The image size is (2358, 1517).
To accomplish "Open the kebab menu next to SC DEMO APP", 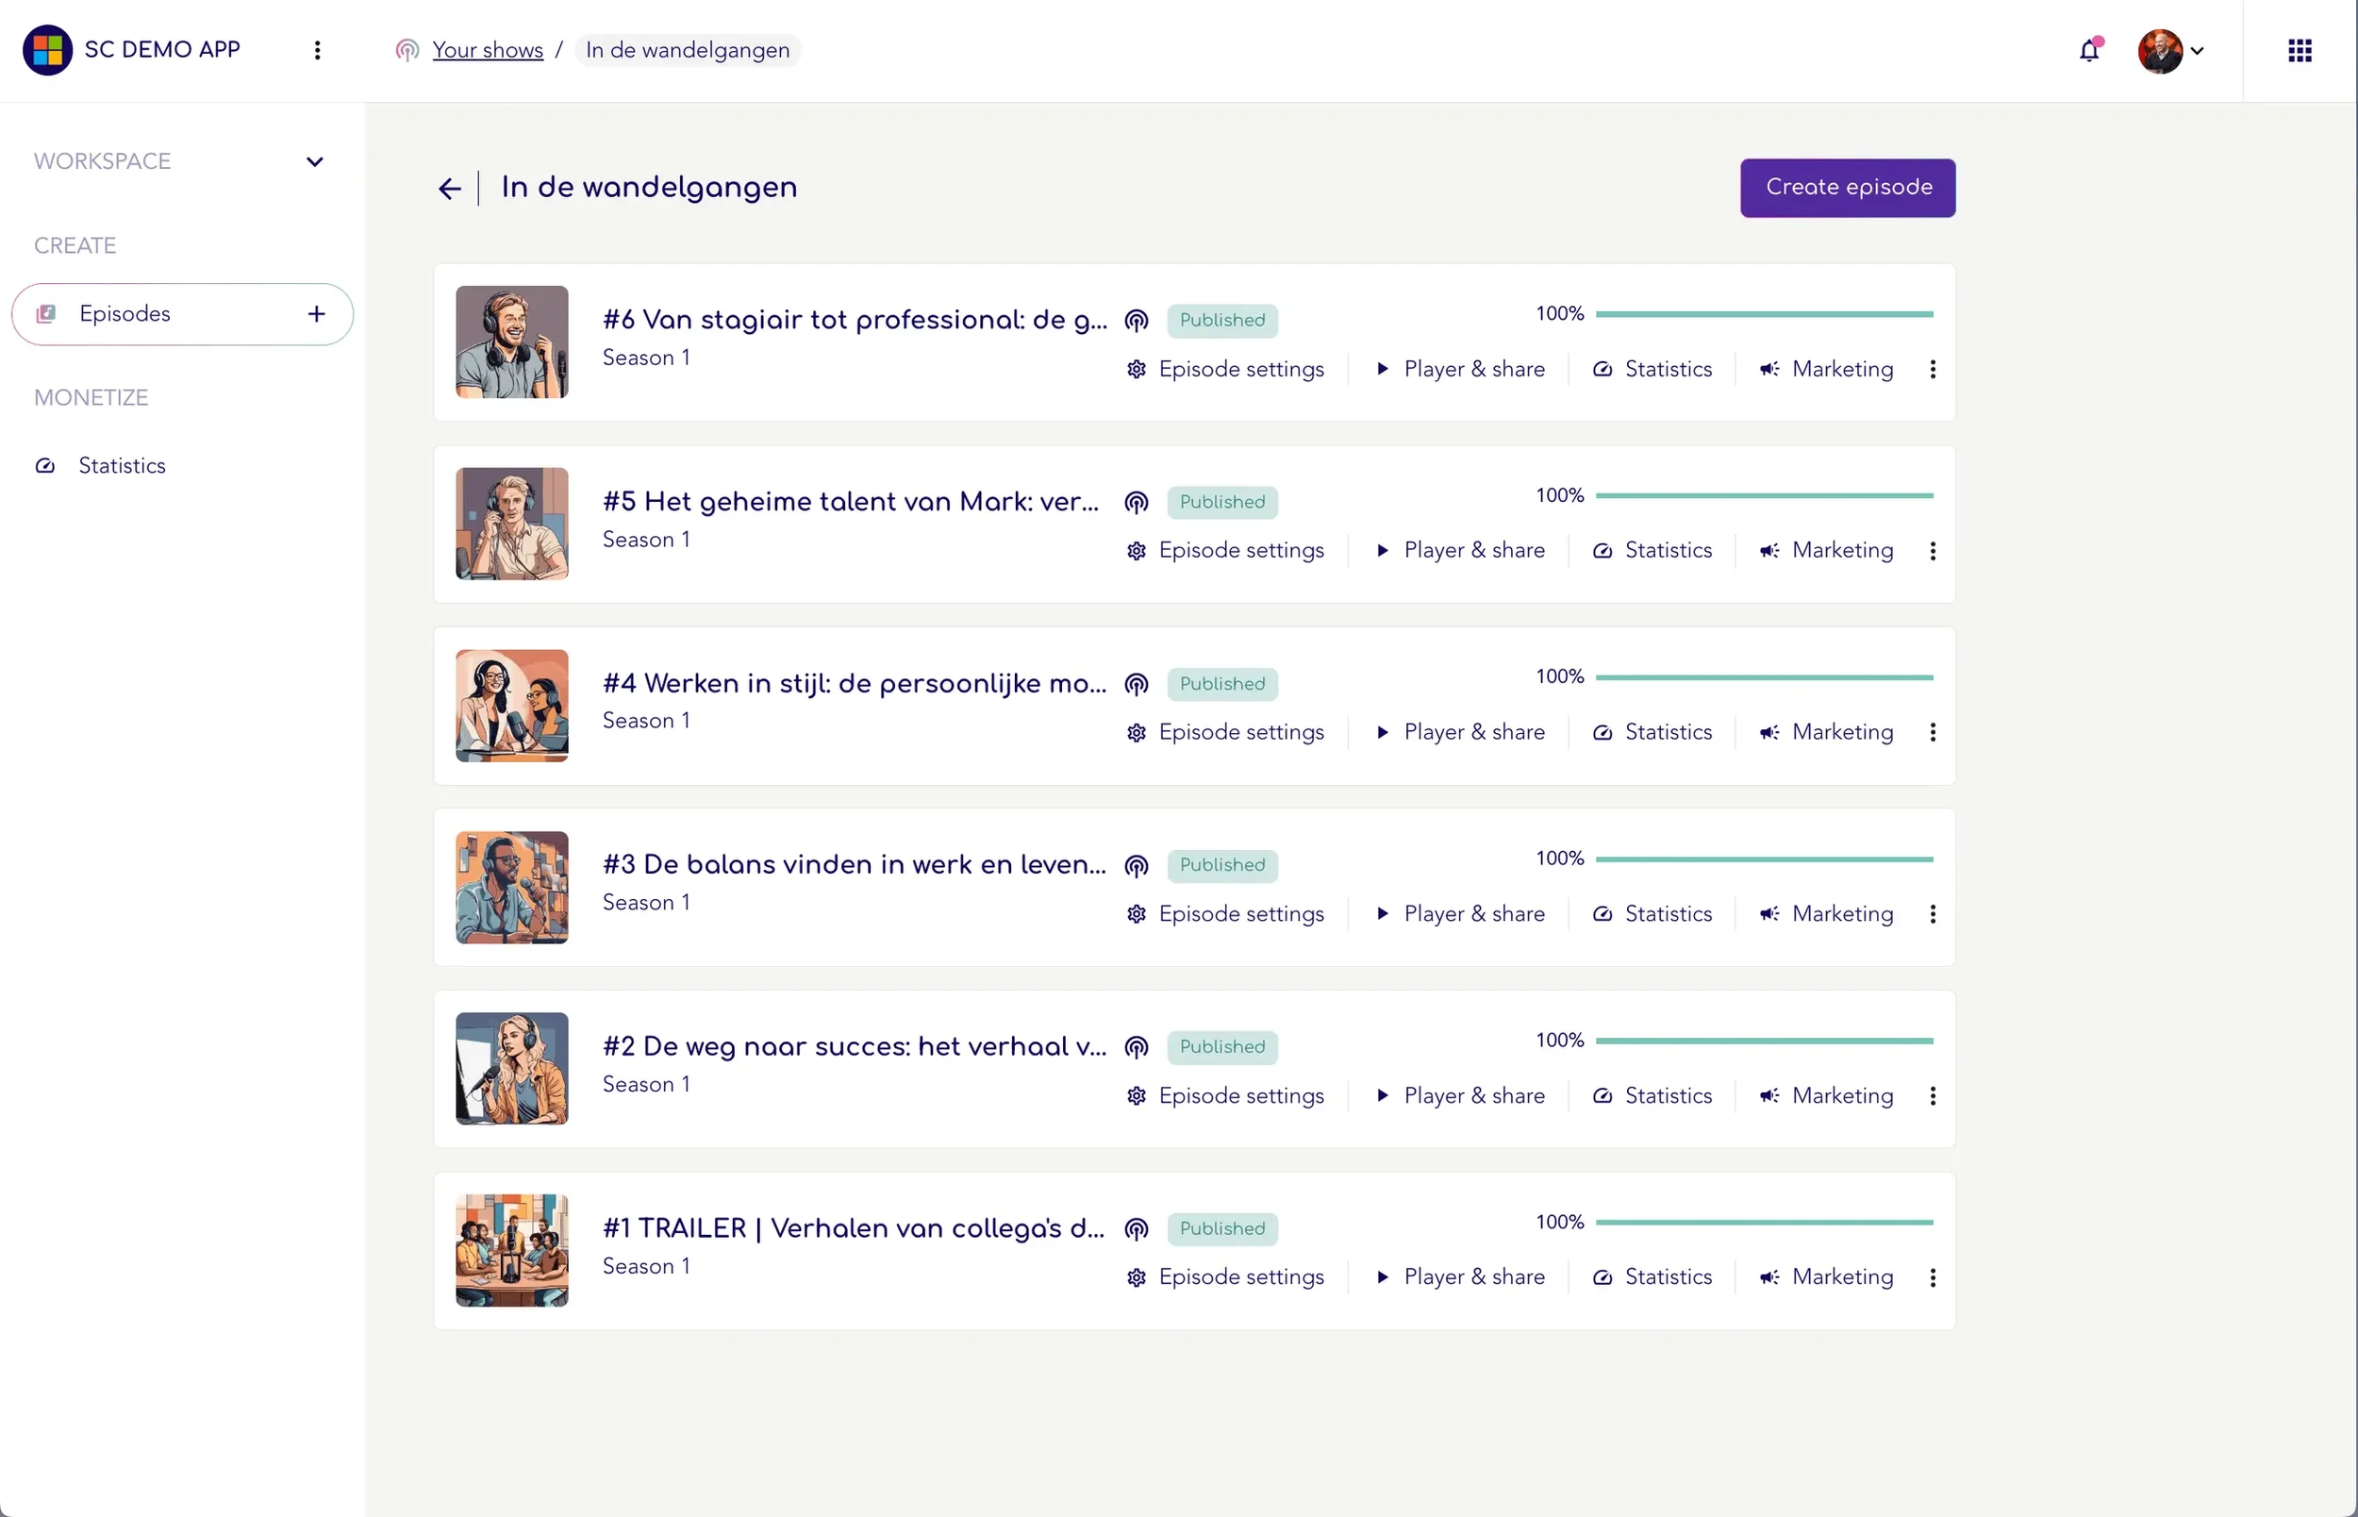I will 317,49.
